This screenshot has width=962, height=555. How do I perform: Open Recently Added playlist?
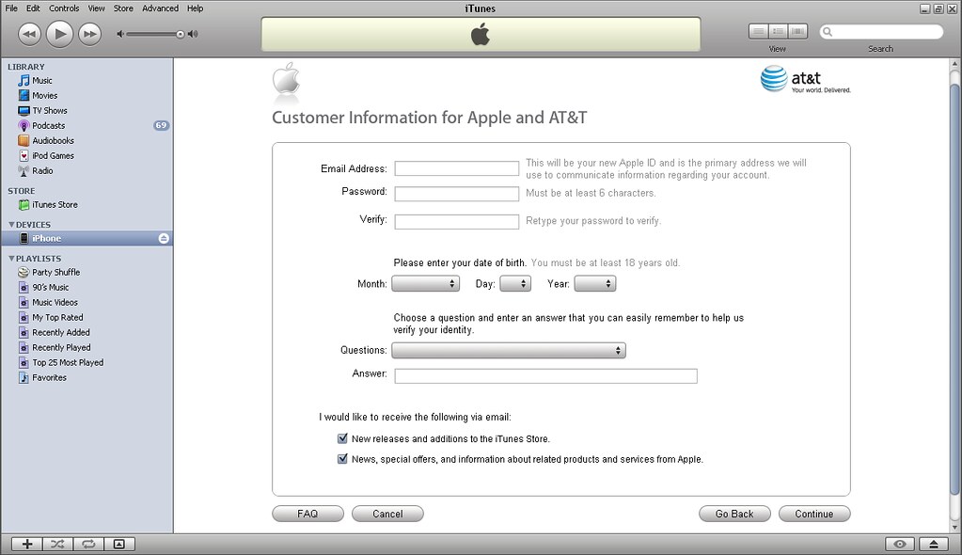pos(61,332)
